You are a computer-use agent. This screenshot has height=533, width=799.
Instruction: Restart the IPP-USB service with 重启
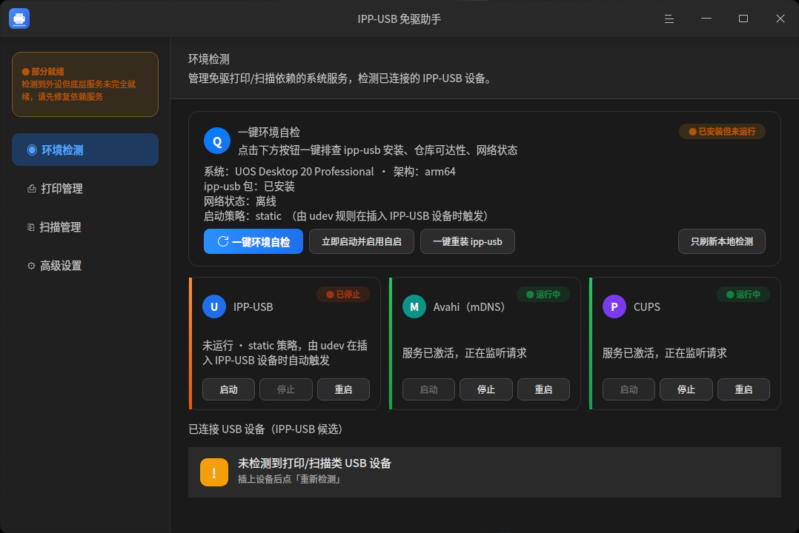pos(343,389)
